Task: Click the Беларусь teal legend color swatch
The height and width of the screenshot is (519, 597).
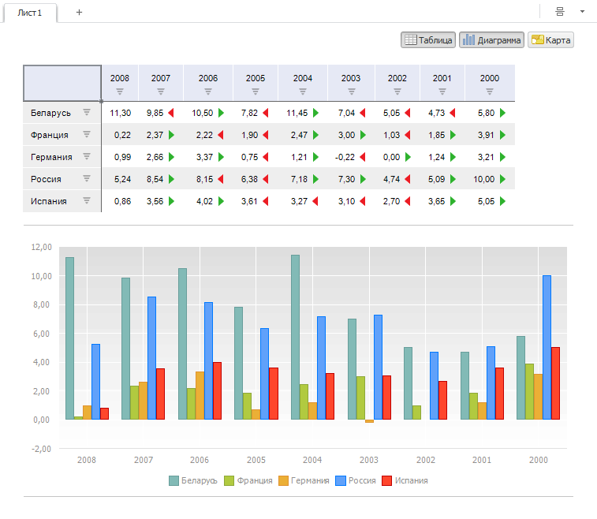Action: pyautogui.click(x=174, y=480)
